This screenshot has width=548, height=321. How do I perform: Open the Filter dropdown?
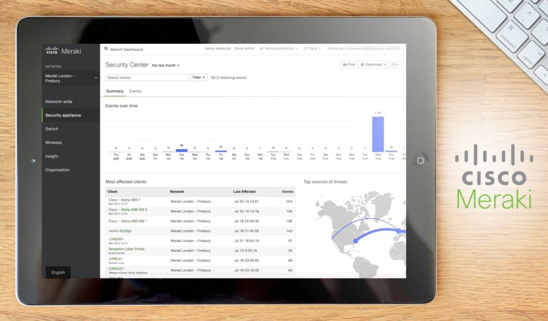tap(199, 78)
